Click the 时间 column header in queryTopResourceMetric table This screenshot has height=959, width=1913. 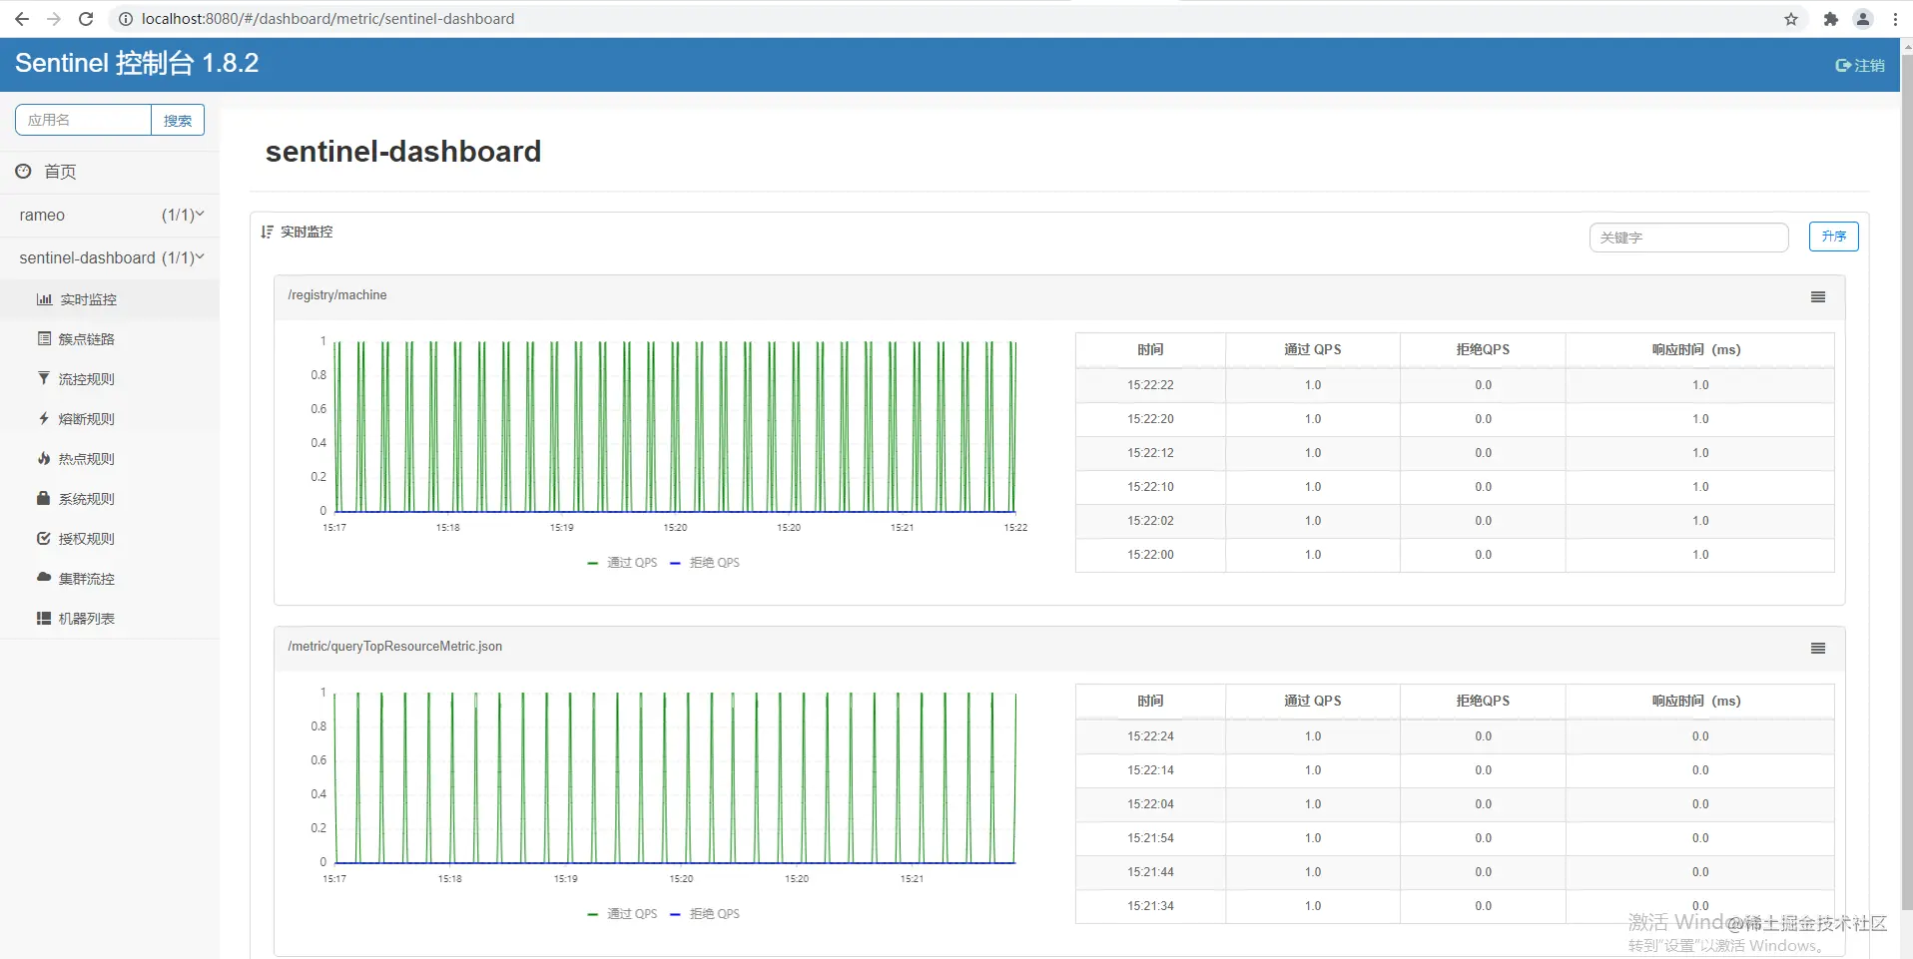click(x=1150, y=702)
